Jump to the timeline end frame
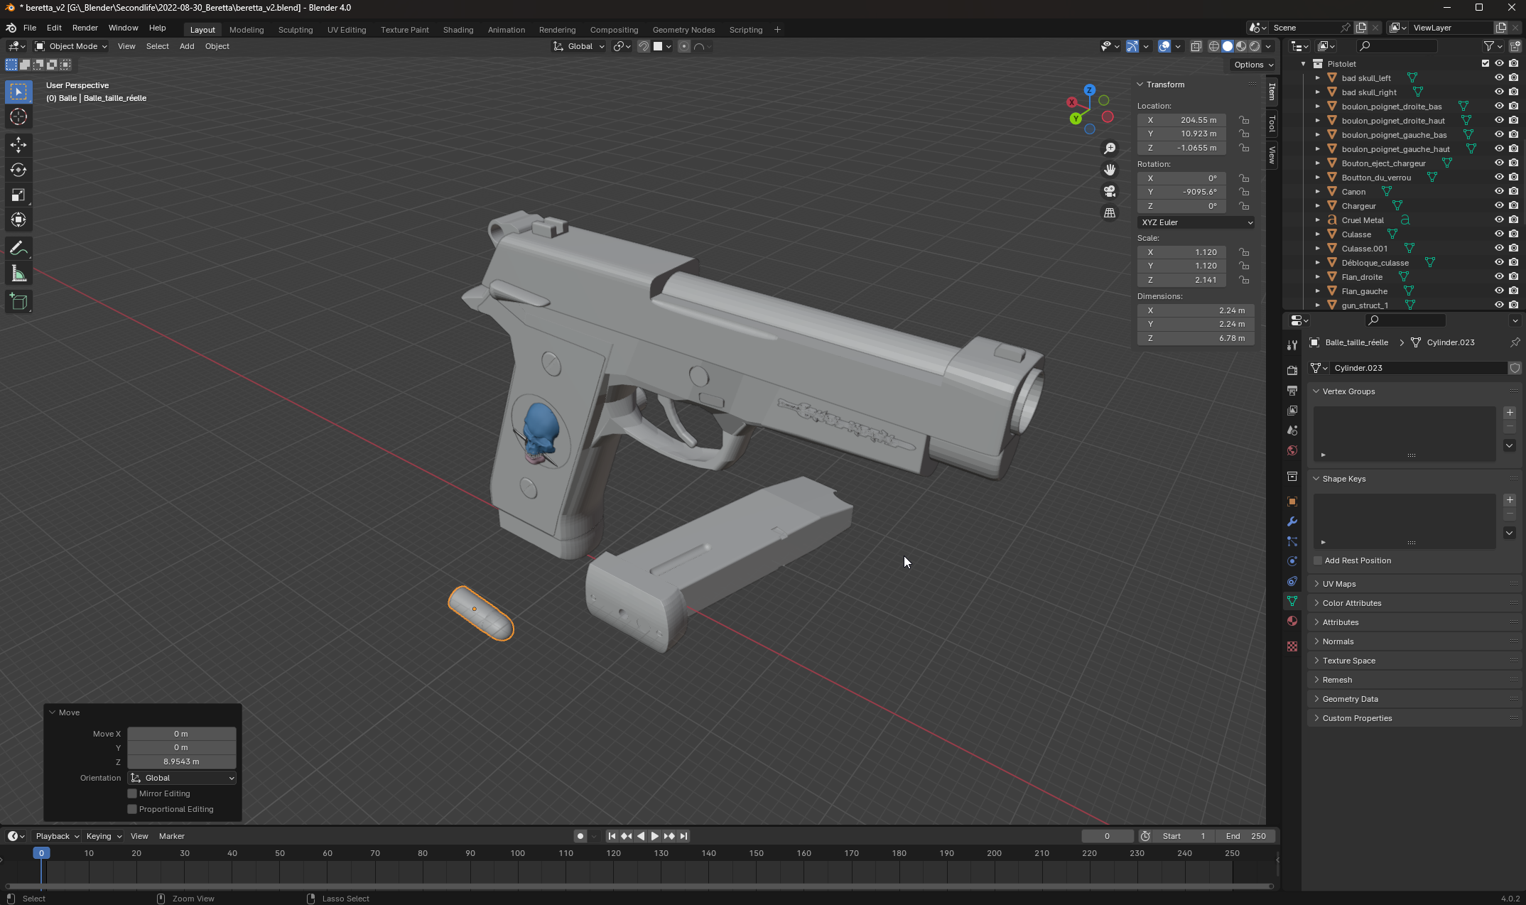The width and height of the screenshot is (1526, 905). (x=683, y=836)
